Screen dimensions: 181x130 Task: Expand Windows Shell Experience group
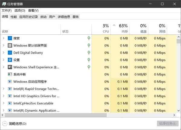tap(3, 67)
